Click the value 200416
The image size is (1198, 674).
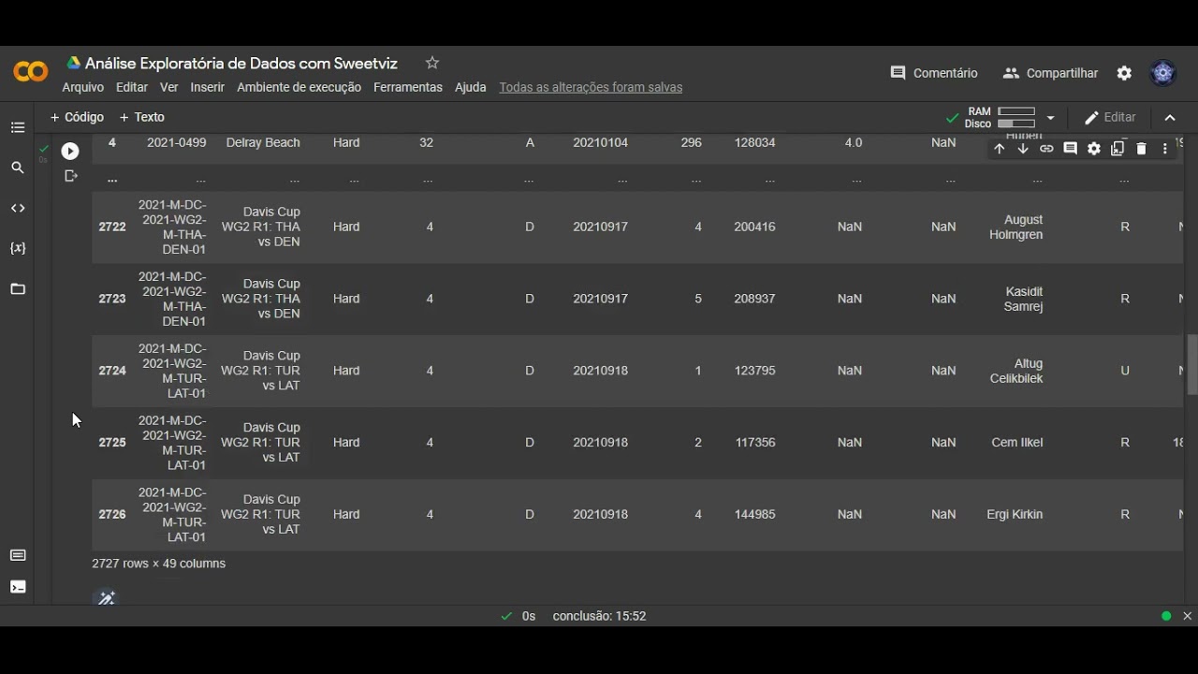[x=755, y=227]
